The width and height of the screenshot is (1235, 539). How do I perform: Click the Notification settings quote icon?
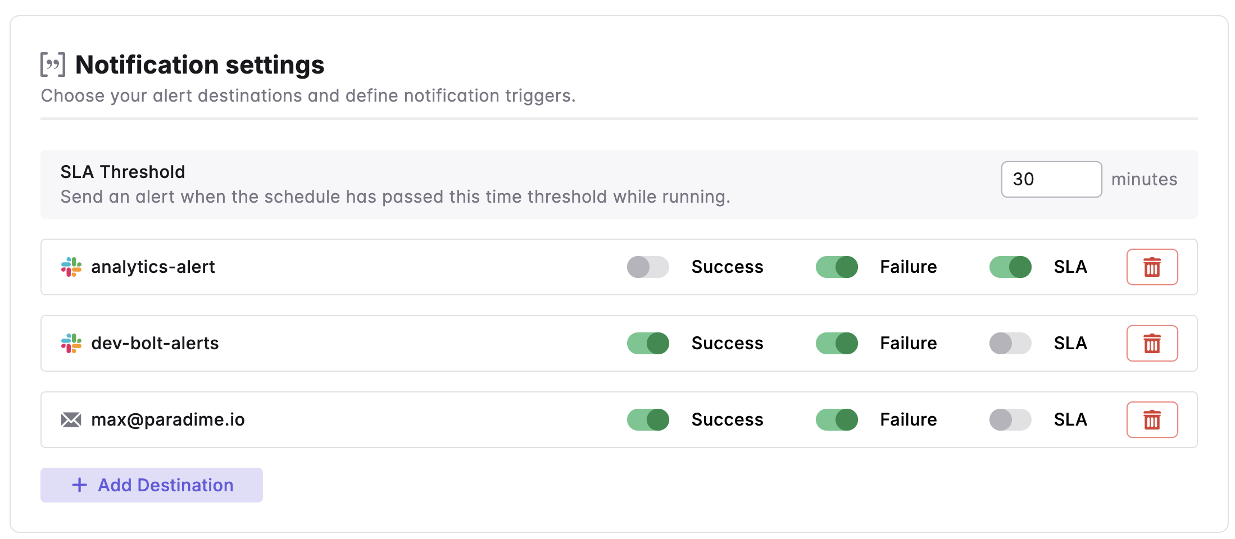pos(53,65)
